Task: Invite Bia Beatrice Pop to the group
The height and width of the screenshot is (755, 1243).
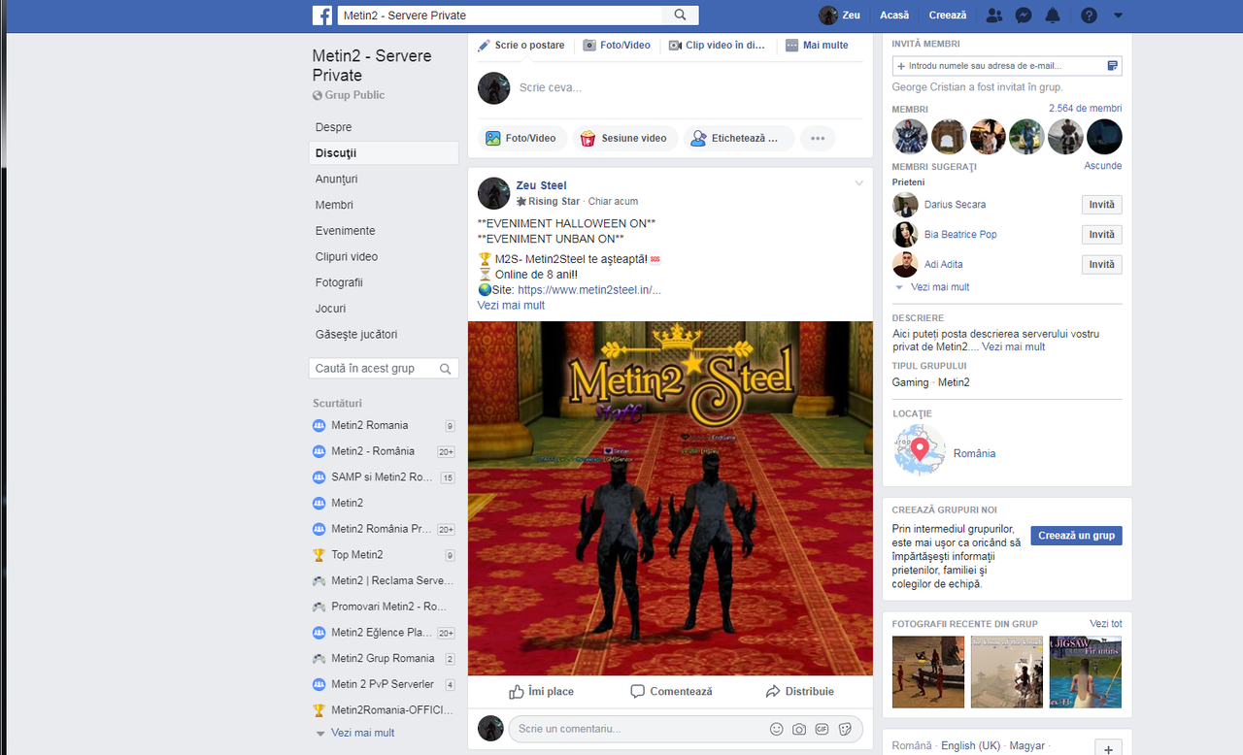Action: coord(1102,235)
